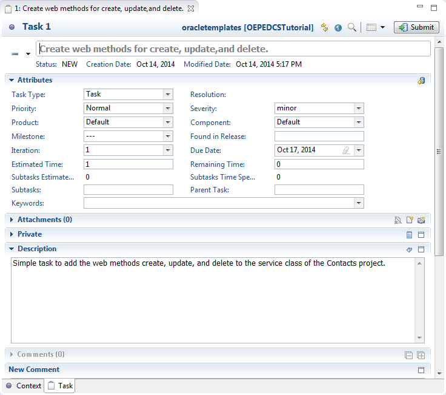Switch to the bottom Task tab
The image size is (446, 395).
(60, 386)
